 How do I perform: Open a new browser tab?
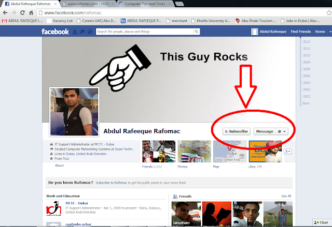pos(179,4)
